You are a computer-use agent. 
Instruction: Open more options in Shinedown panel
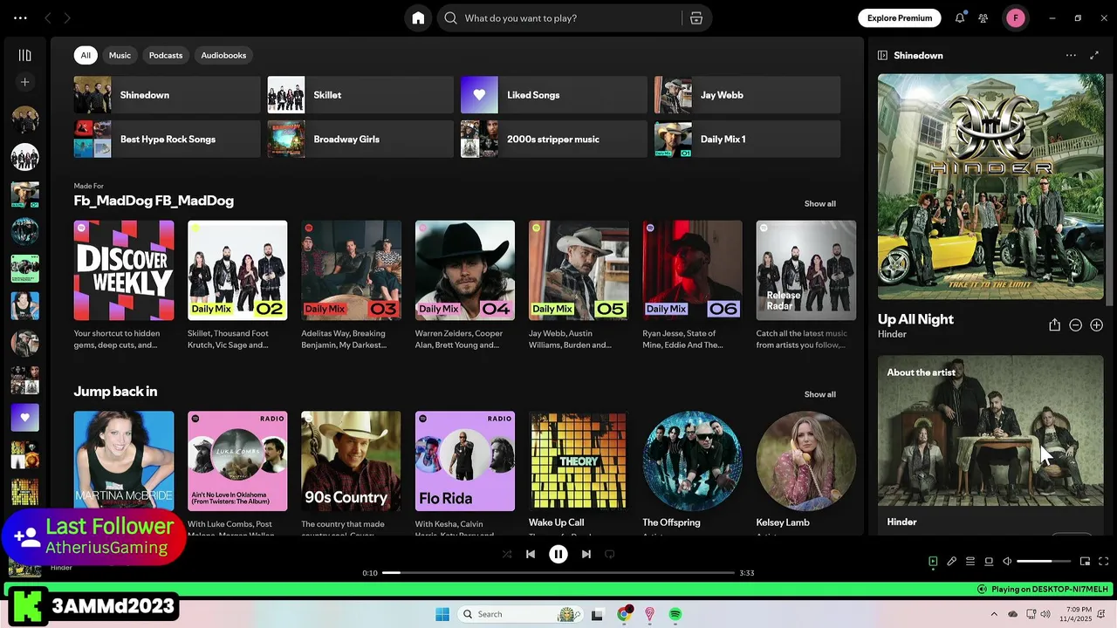1071,55
